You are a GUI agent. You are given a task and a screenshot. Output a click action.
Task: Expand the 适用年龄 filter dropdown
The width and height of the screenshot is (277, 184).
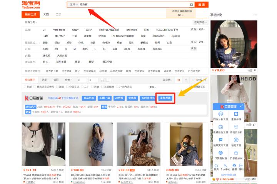coord(62,62)
